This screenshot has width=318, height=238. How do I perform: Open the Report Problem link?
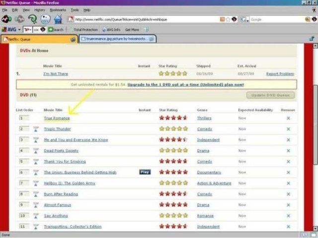280,74
